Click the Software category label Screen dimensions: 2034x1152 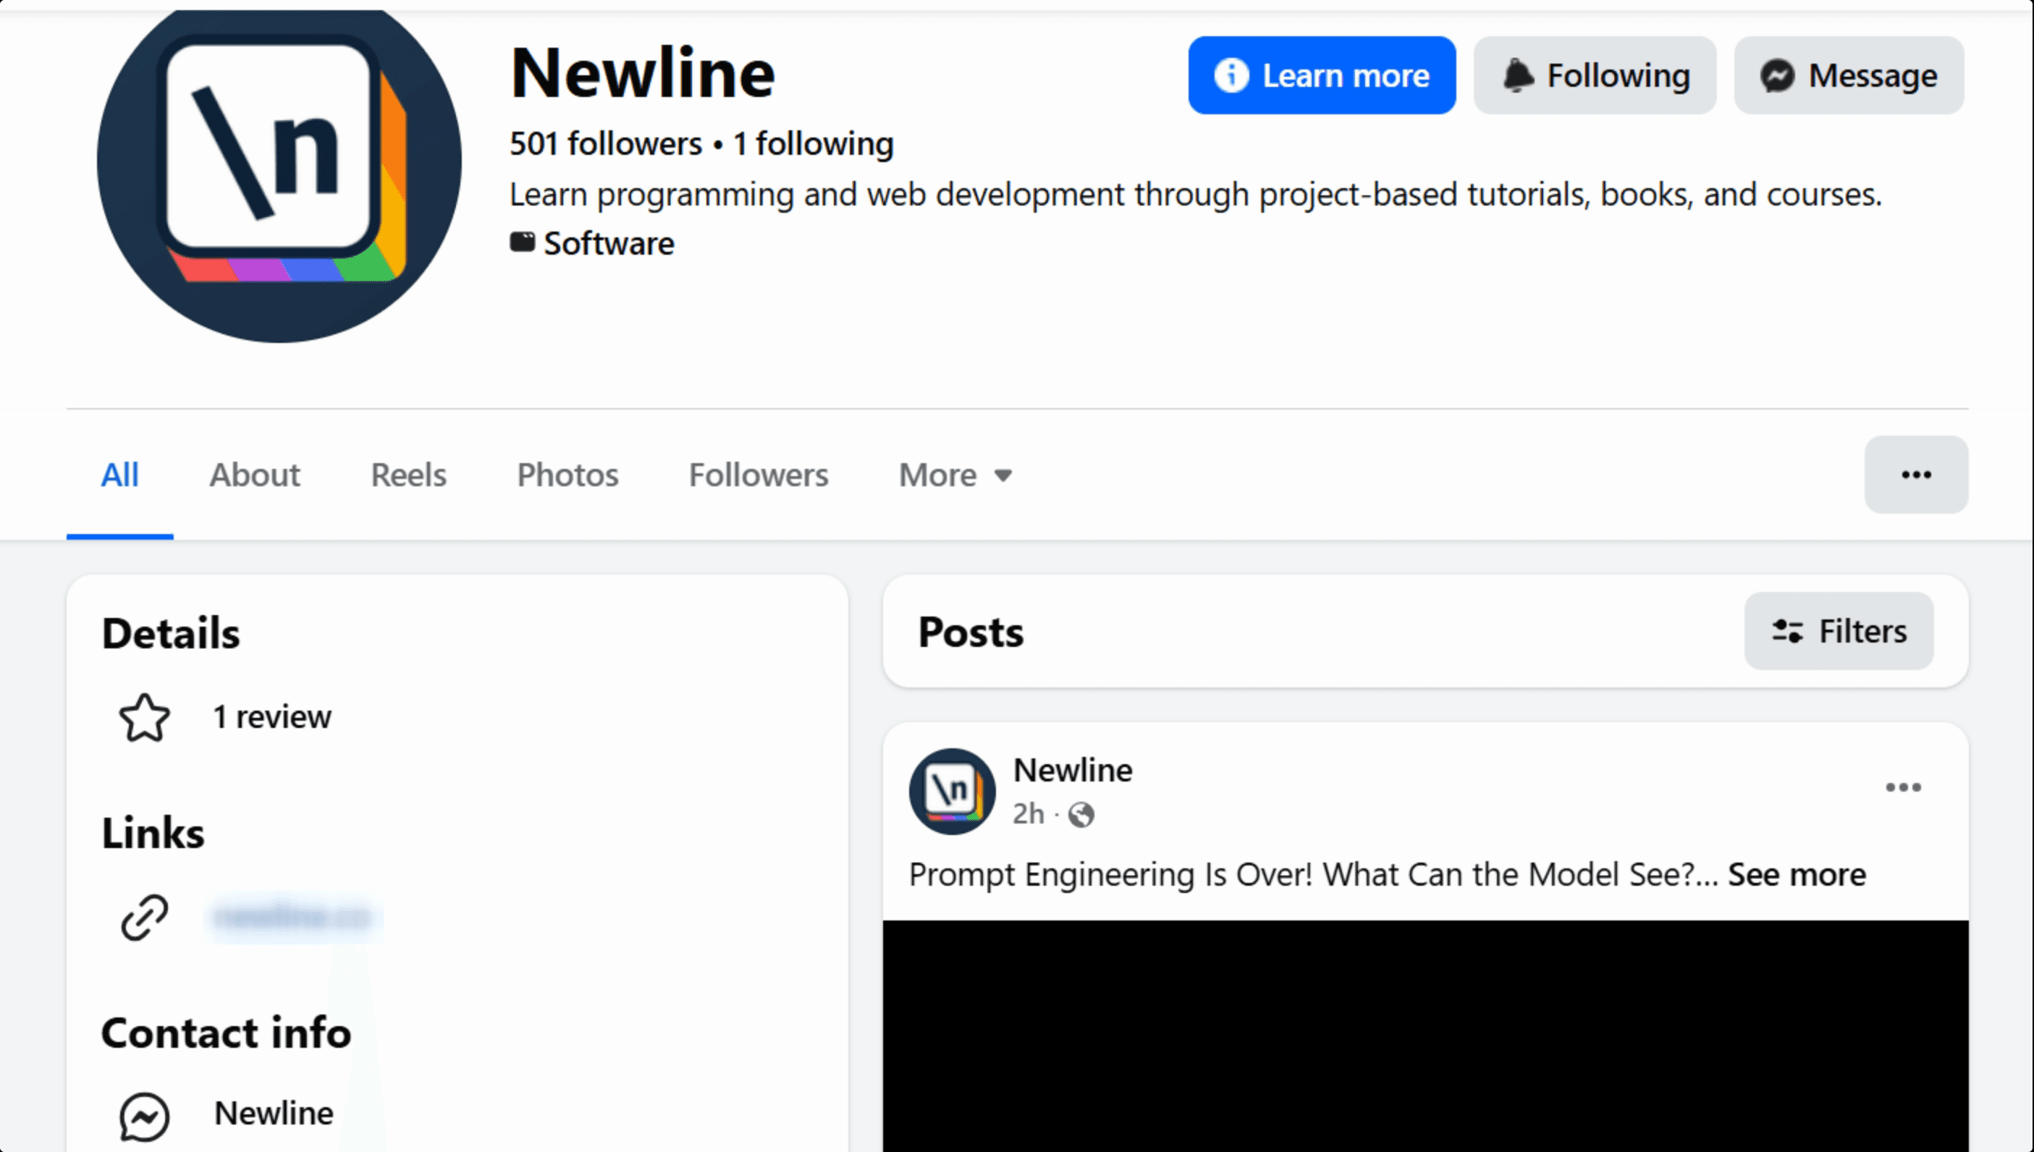609,244
